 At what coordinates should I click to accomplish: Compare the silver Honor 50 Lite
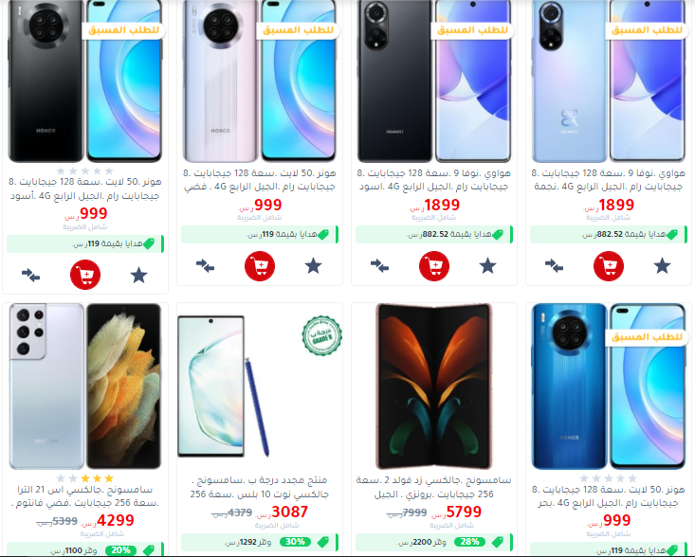tap(205, 266)
